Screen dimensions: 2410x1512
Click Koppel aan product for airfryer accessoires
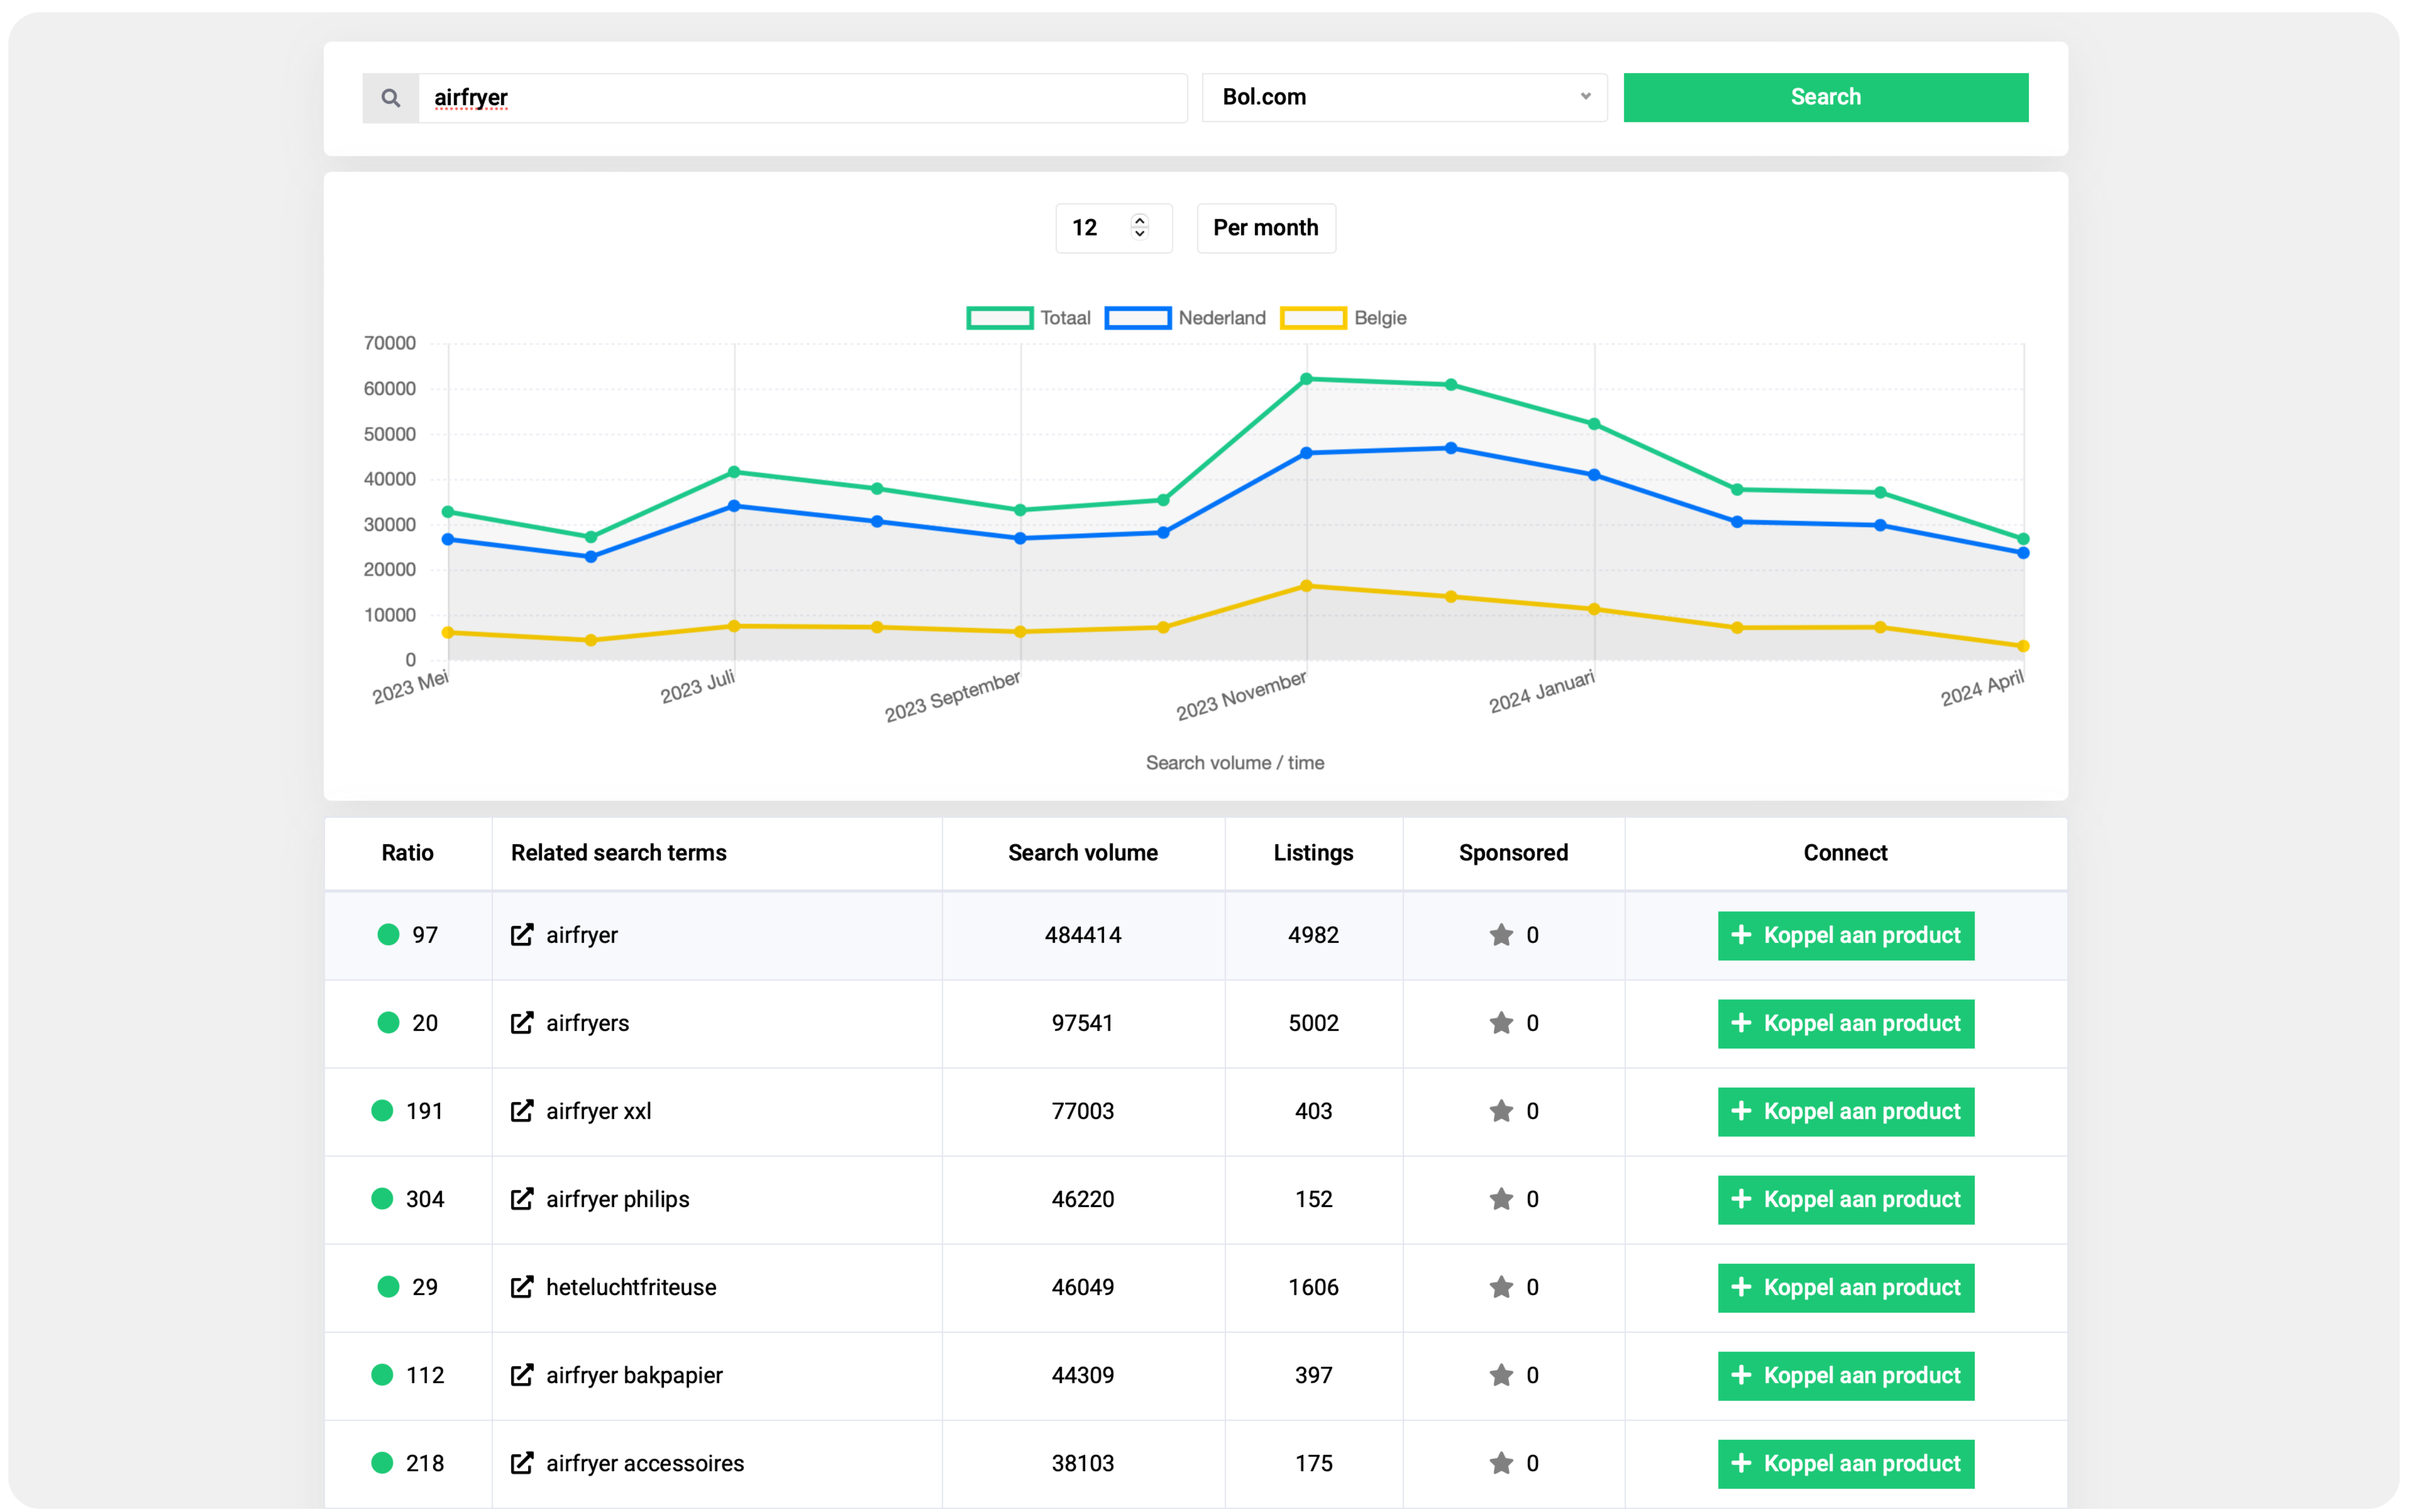1845,1463
